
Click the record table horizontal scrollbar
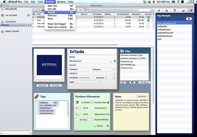75,45
